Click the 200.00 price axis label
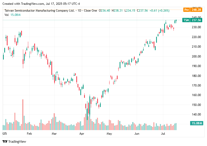207x146 pixels. (x=196, y=56)
